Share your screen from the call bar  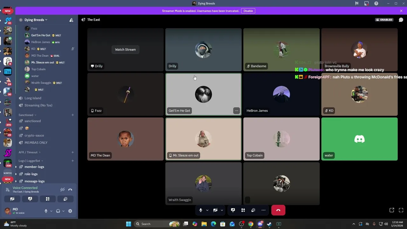click(233, 210)
